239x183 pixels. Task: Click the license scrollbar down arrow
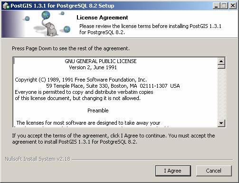point(221,123)
